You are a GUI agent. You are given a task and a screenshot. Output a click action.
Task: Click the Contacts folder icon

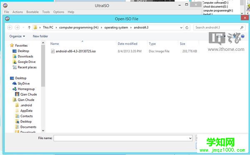click(x=17, y=116)
